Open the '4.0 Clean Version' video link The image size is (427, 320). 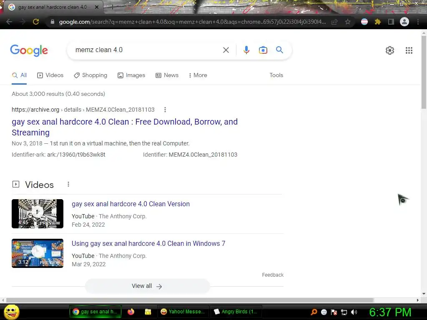point(131,204)
